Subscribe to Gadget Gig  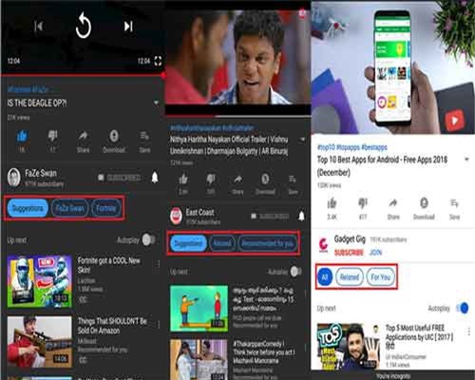349,253
